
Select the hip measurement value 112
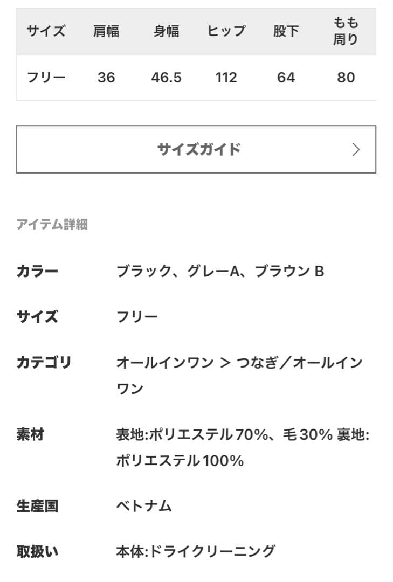[226, 77]
